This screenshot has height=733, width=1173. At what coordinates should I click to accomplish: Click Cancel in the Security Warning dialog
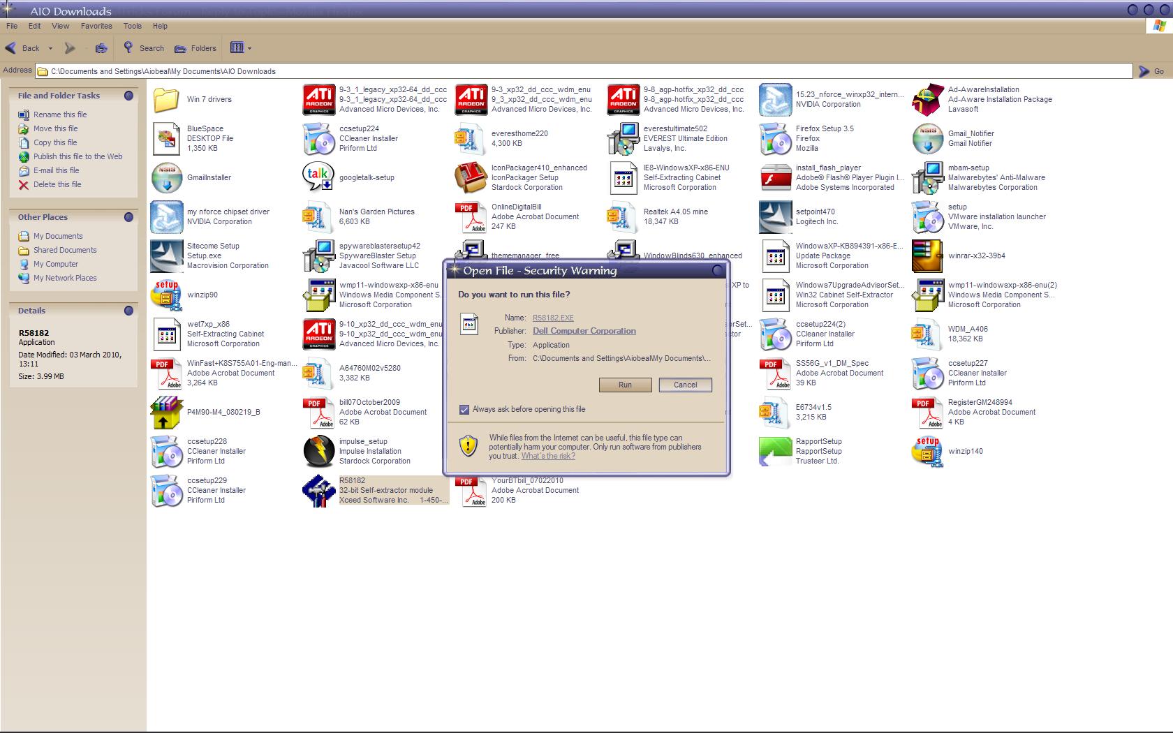[685, 385]
